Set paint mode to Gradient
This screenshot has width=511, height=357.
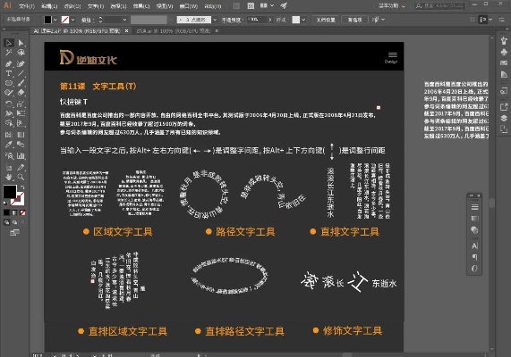click(x=14, y=212)
